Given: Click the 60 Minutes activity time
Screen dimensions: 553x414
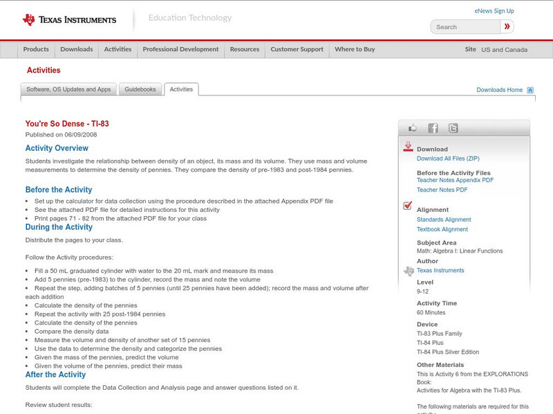Looking at the screenshot, I should 431,313.
